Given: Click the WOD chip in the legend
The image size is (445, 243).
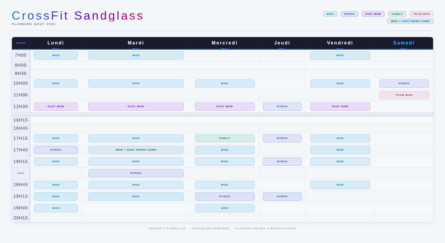Looking at the screenshot, I should tap(330, 14).
